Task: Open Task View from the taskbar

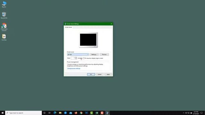Action: (x=50, y=113)
